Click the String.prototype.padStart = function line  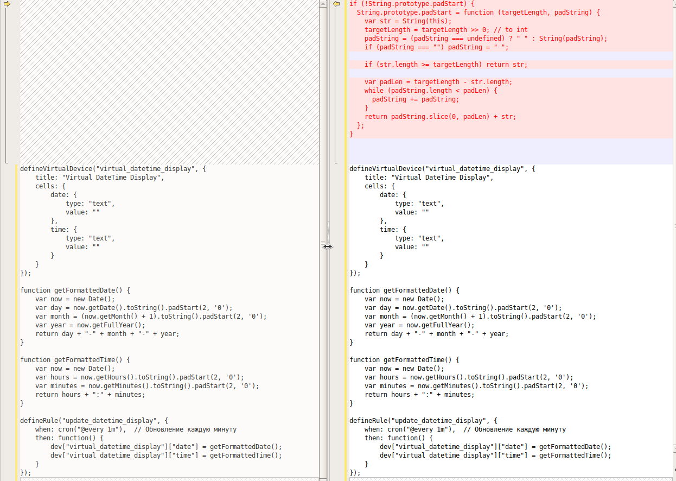pyautogui.click(x=478, y=12)
